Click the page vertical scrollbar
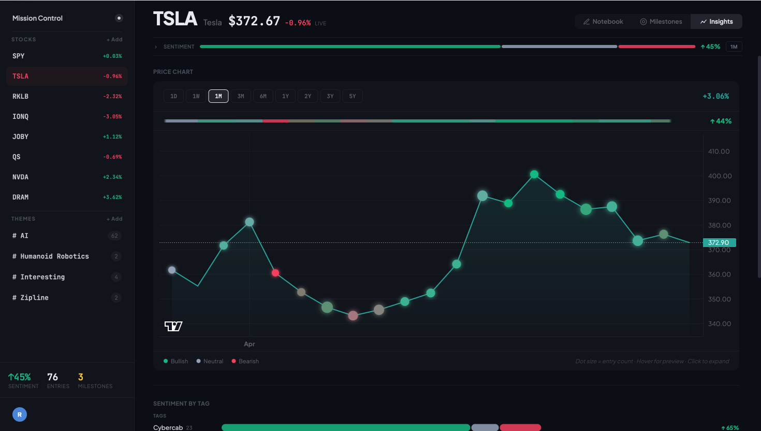The image size is (761, 431). point(759,167)
